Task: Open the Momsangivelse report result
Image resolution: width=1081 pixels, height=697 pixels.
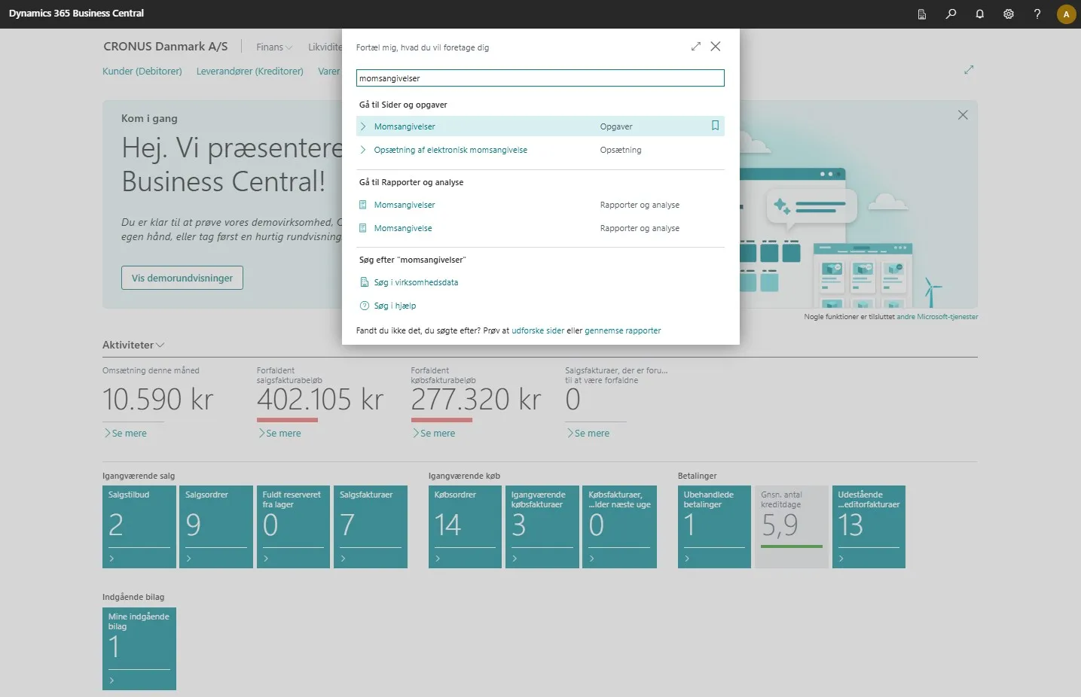Action: click(403, 228)
